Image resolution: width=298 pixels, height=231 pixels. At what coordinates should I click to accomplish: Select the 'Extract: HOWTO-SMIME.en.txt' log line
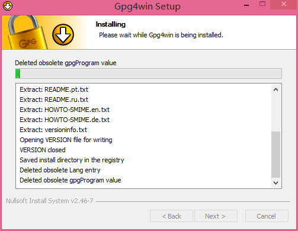pos(65,110)
